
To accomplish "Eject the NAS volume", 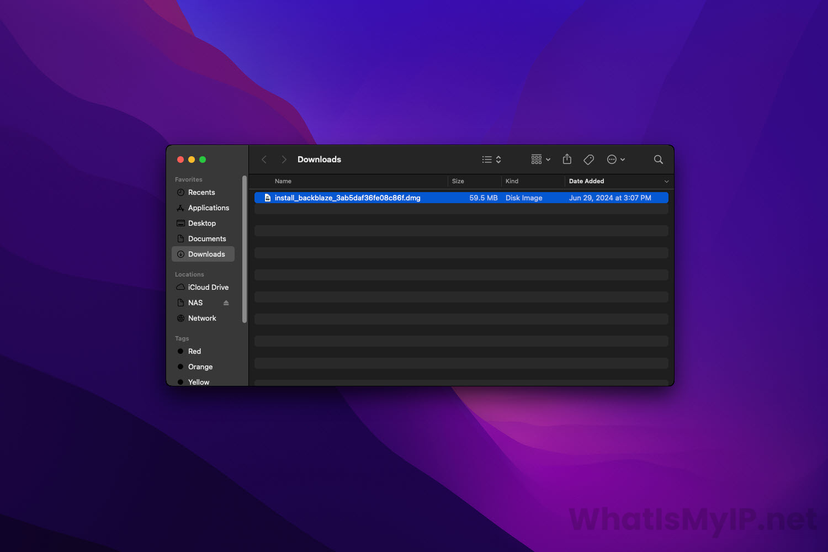I will [226, 302].
